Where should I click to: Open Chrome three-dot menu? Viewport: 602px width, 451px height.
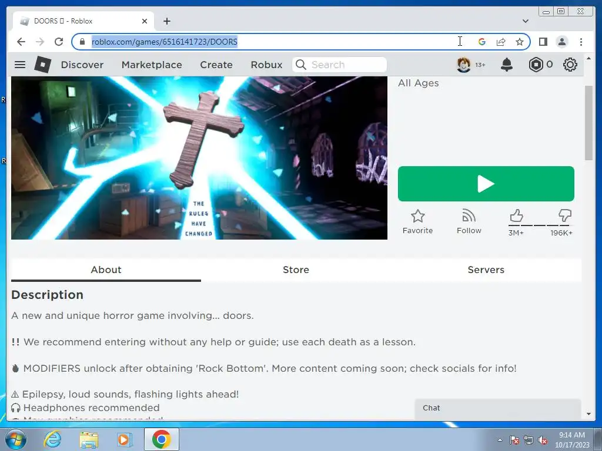pyautogui.click(x=581, y=42)
